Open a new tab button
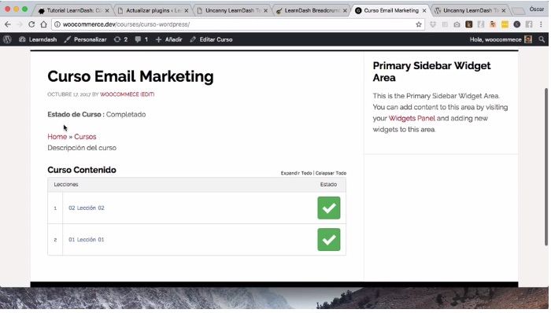This screenshot has width=551, height=313. pyautogui.click(x=518, y=10)
